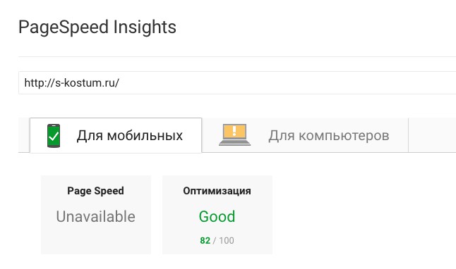
Task: Click the Для компьютеров label text
Action: 329,135
